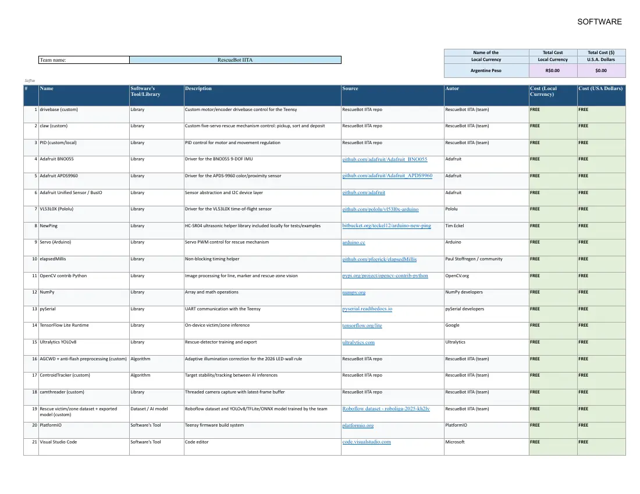Image resolution: width=640 pixels, height=494 pixels.
Task: Open the Roboflow dataset roboliga-2025 link
Action: point(386,409)
